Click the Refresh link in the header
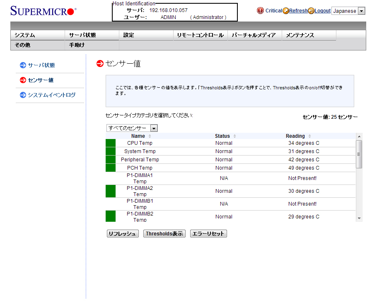377x302 pixels. pos(298,11)
